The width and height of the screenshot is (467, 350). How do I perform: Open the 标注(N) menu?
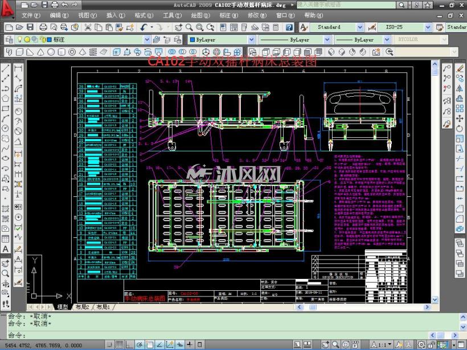pos(229,15)
